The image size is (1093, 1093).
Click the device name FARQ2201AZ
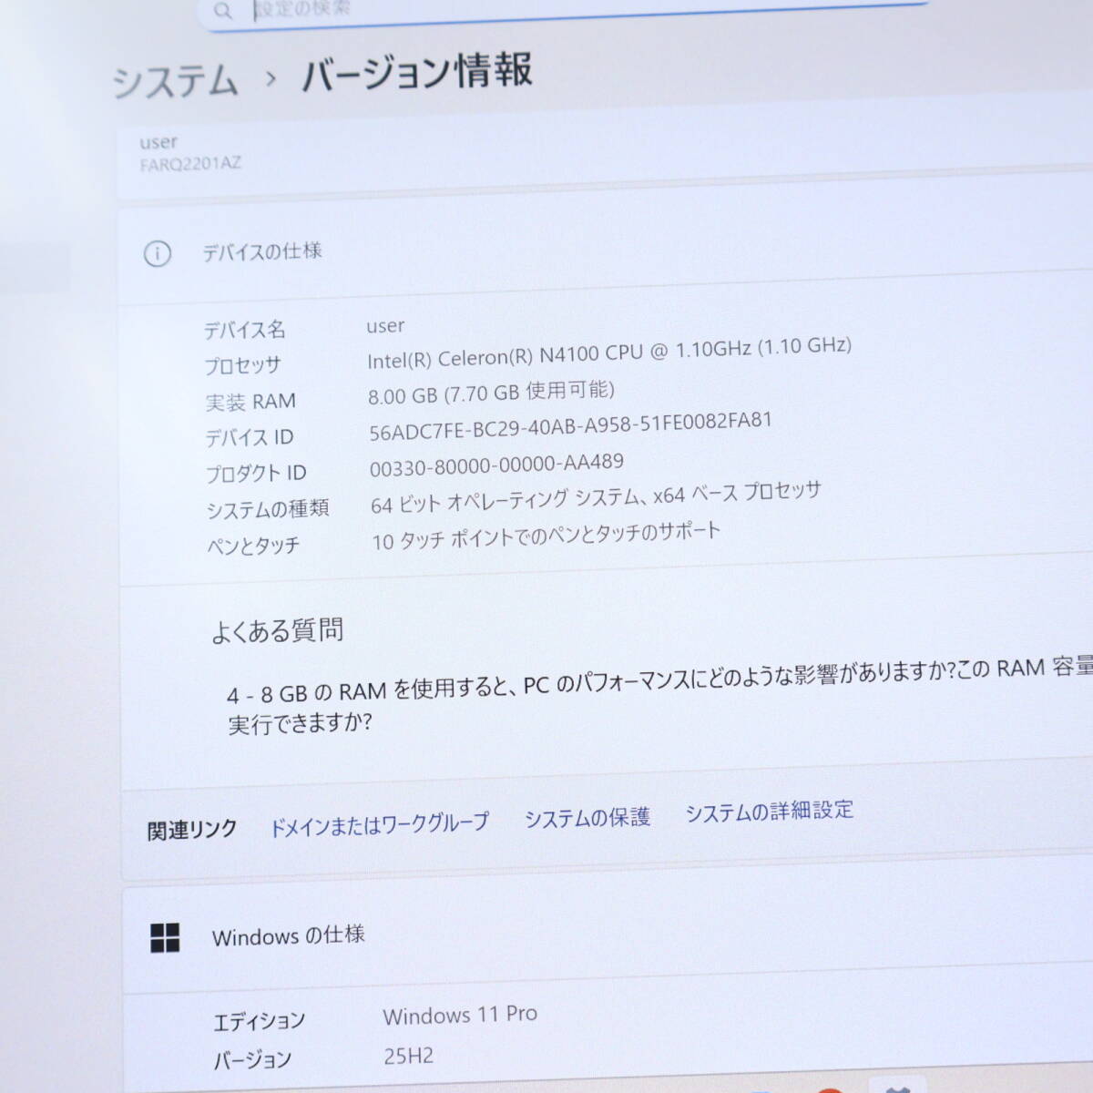(x=189, y=164)
